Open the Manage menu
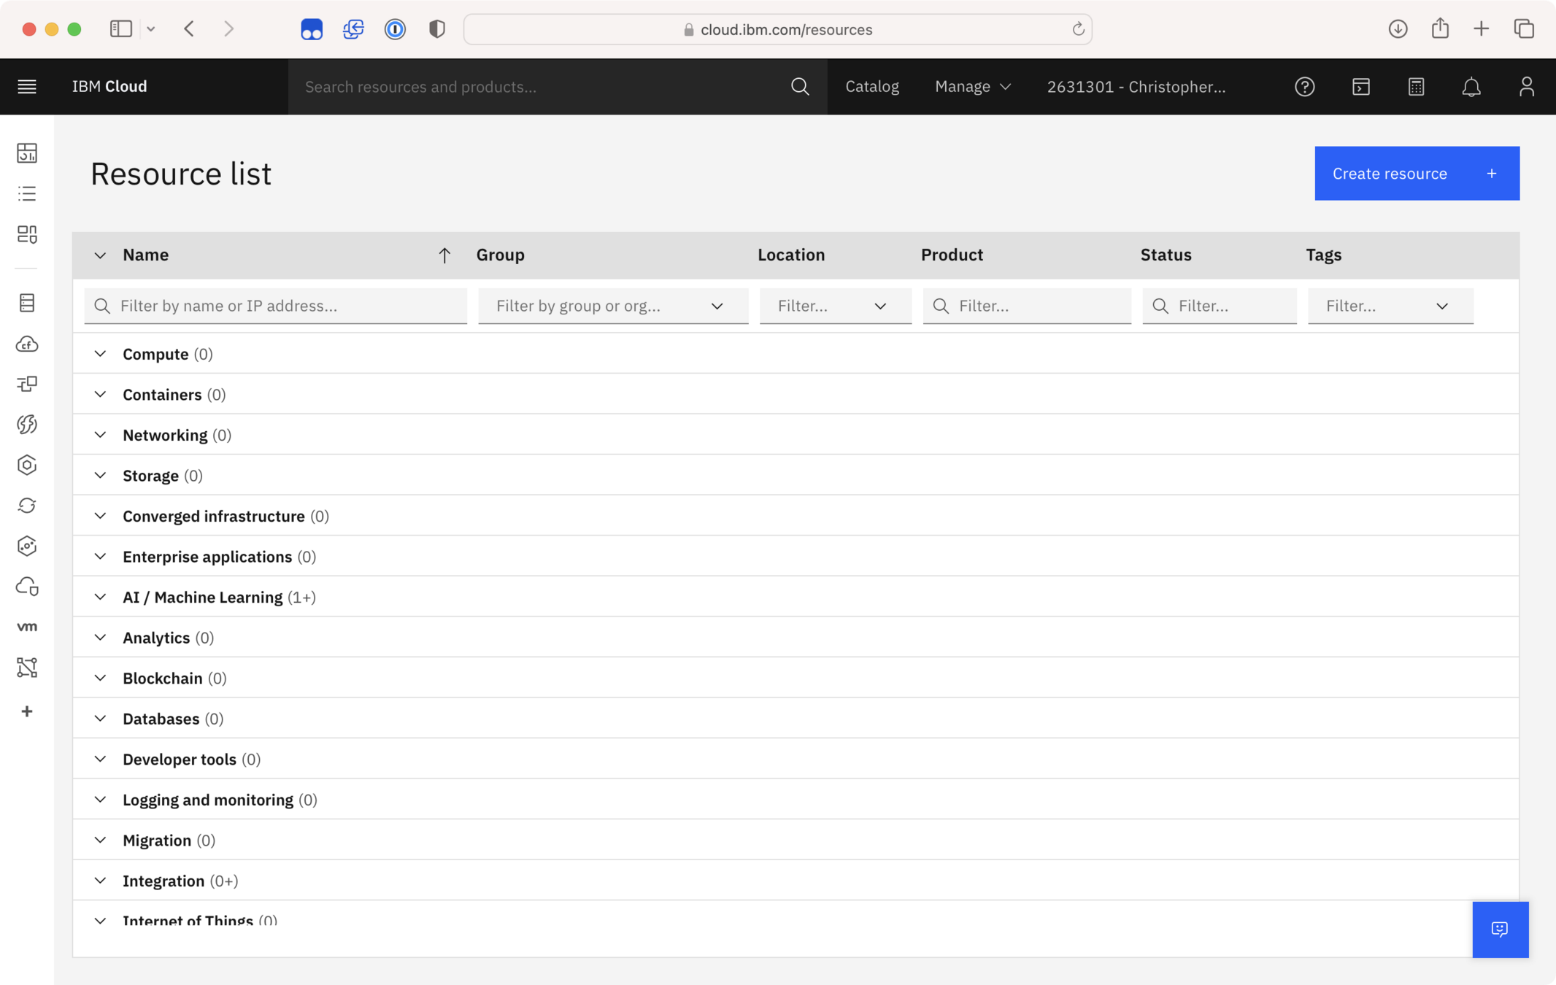This screenshot has height=985, width=1556. 972,87
